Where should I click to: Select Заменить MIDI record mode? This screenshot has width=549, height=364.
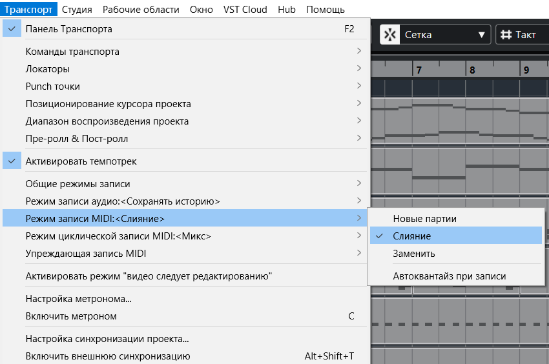tap(414, 254)
